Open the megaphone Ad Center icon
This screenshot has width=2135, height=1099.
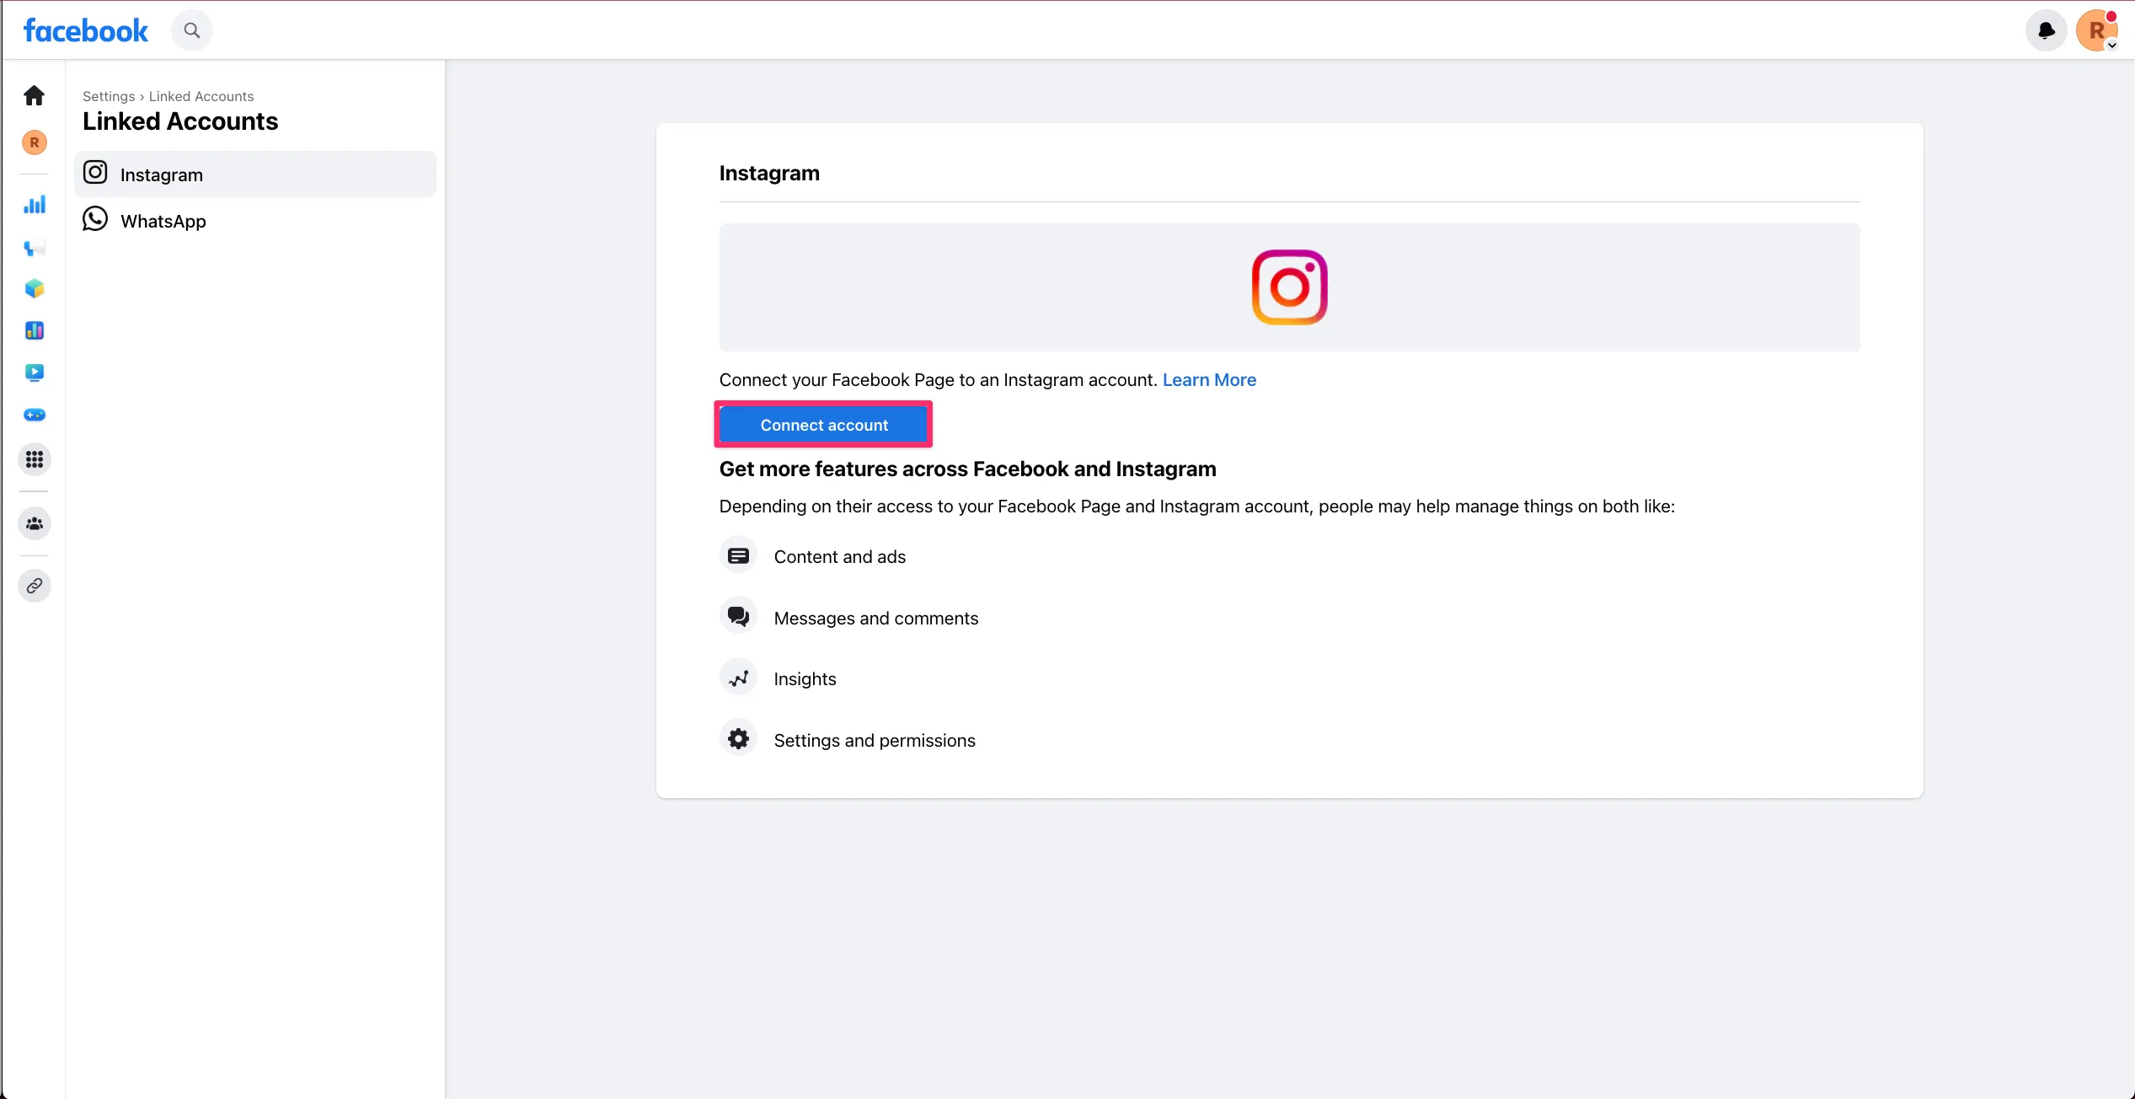(35, 248)
